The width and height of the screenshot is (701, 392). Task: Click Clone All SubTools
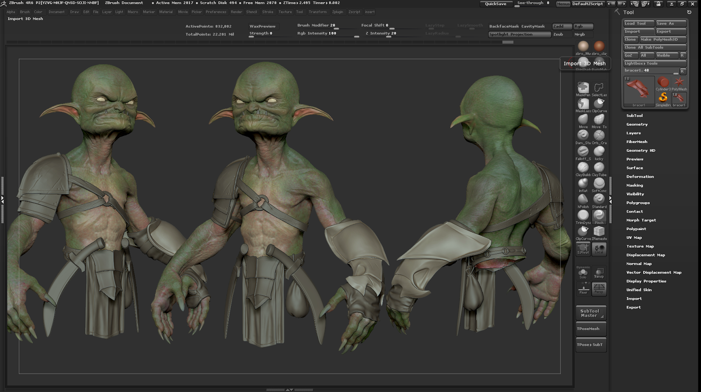655,47
